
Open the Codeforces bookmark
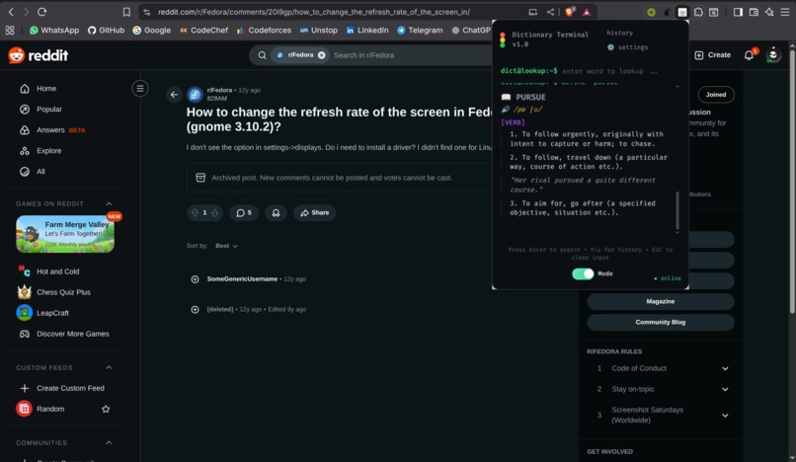coord(264,30)
